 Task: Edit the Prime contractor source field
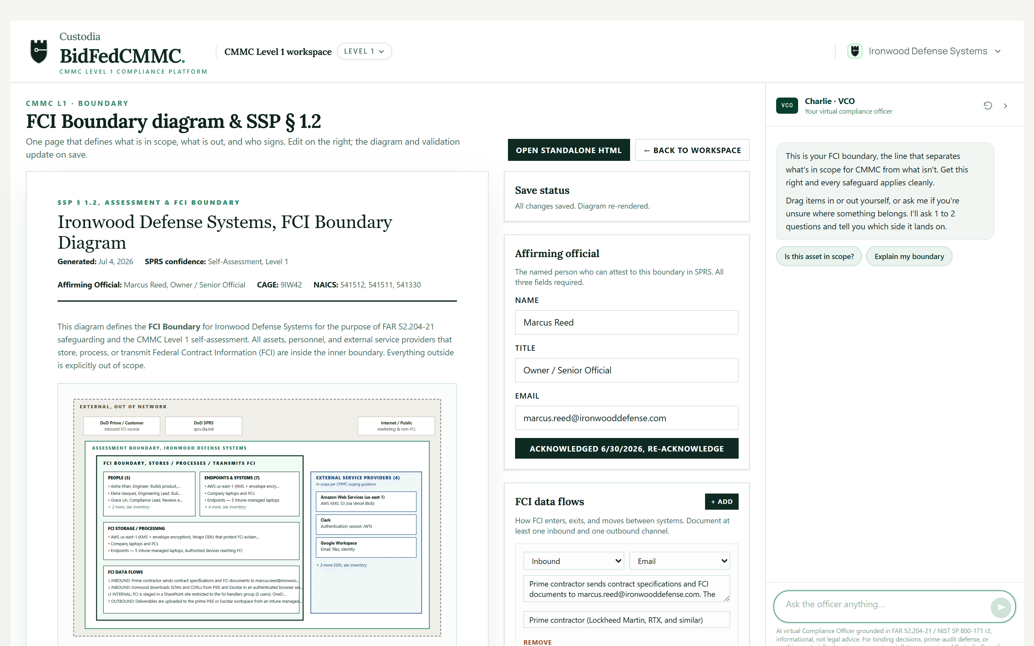click(627, 620)
